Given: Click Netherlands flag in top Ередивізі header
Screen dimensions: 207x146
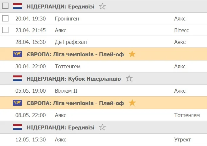Looking at the screenshot, I should [17, 6].
